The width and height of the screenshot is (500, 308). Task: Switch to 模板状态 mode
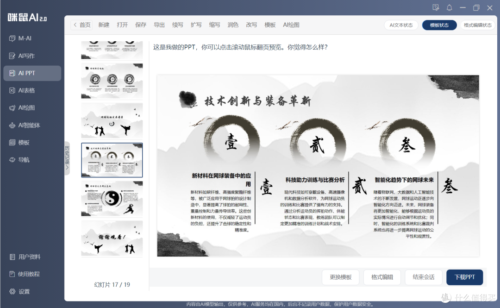pos(439,25)
